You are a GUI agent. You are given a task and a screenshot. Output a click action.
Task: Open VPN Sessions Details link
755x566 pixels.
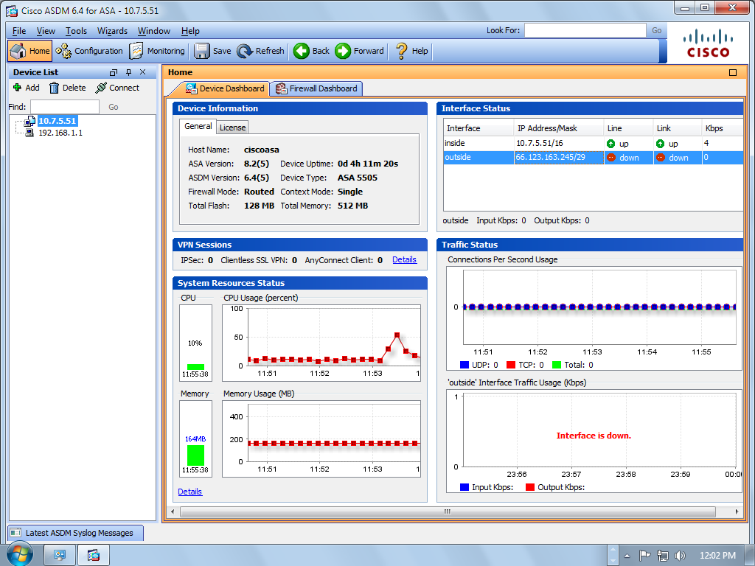404,259
